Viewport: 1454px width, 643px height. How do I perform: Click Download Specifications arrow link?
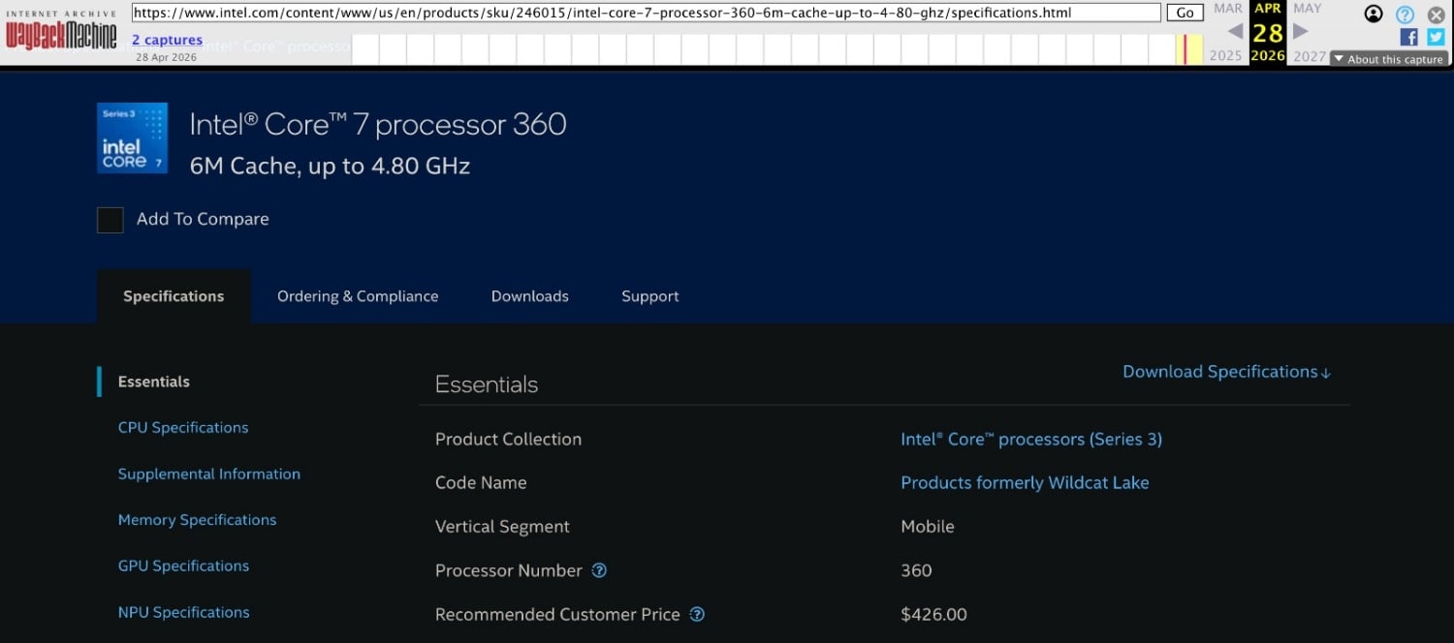click(1226, 372)
